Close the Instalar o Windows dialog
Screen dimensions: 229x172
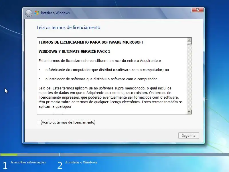pos(198,10)
